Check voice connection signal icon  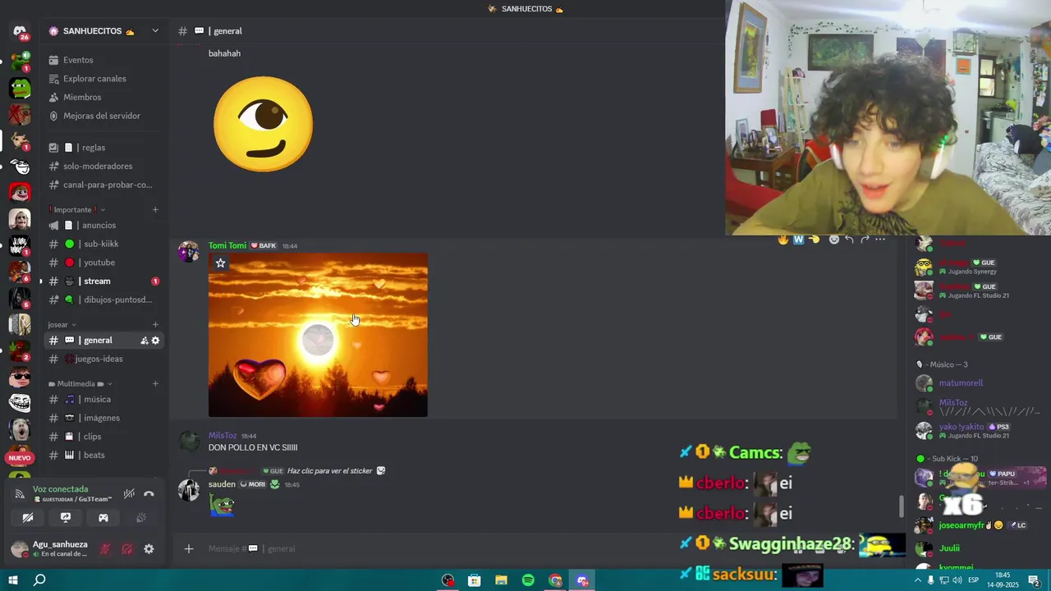[20, 493]
